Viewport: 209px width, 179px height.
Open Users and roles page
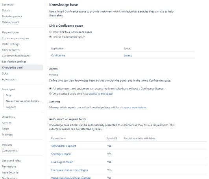pyautogui.click(x=11, y=161)
